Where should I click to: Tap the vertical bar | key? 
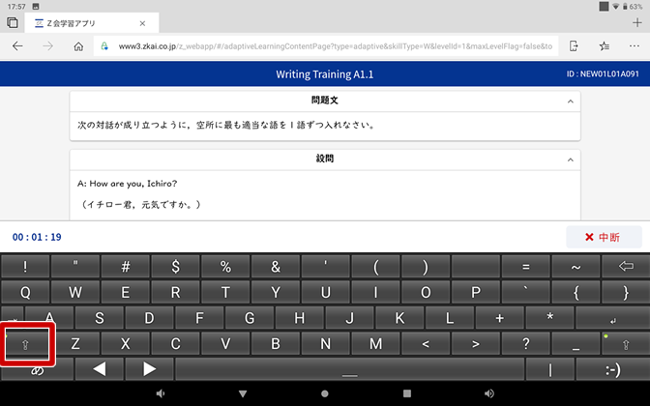(x=549, y=369)
